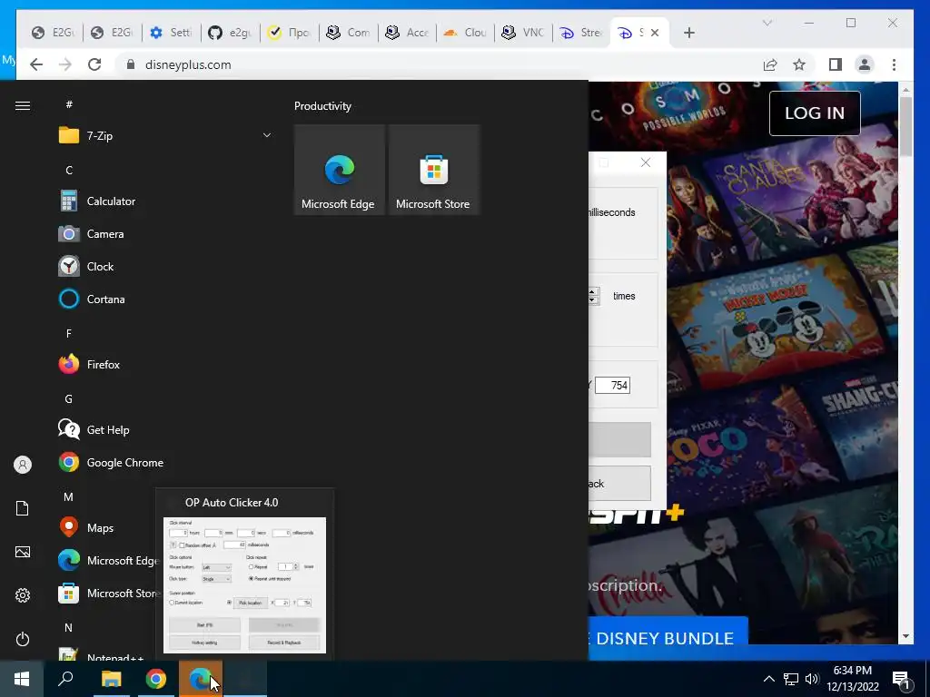
Task: Switch to the VNC tab
Action: pos(523,33)
